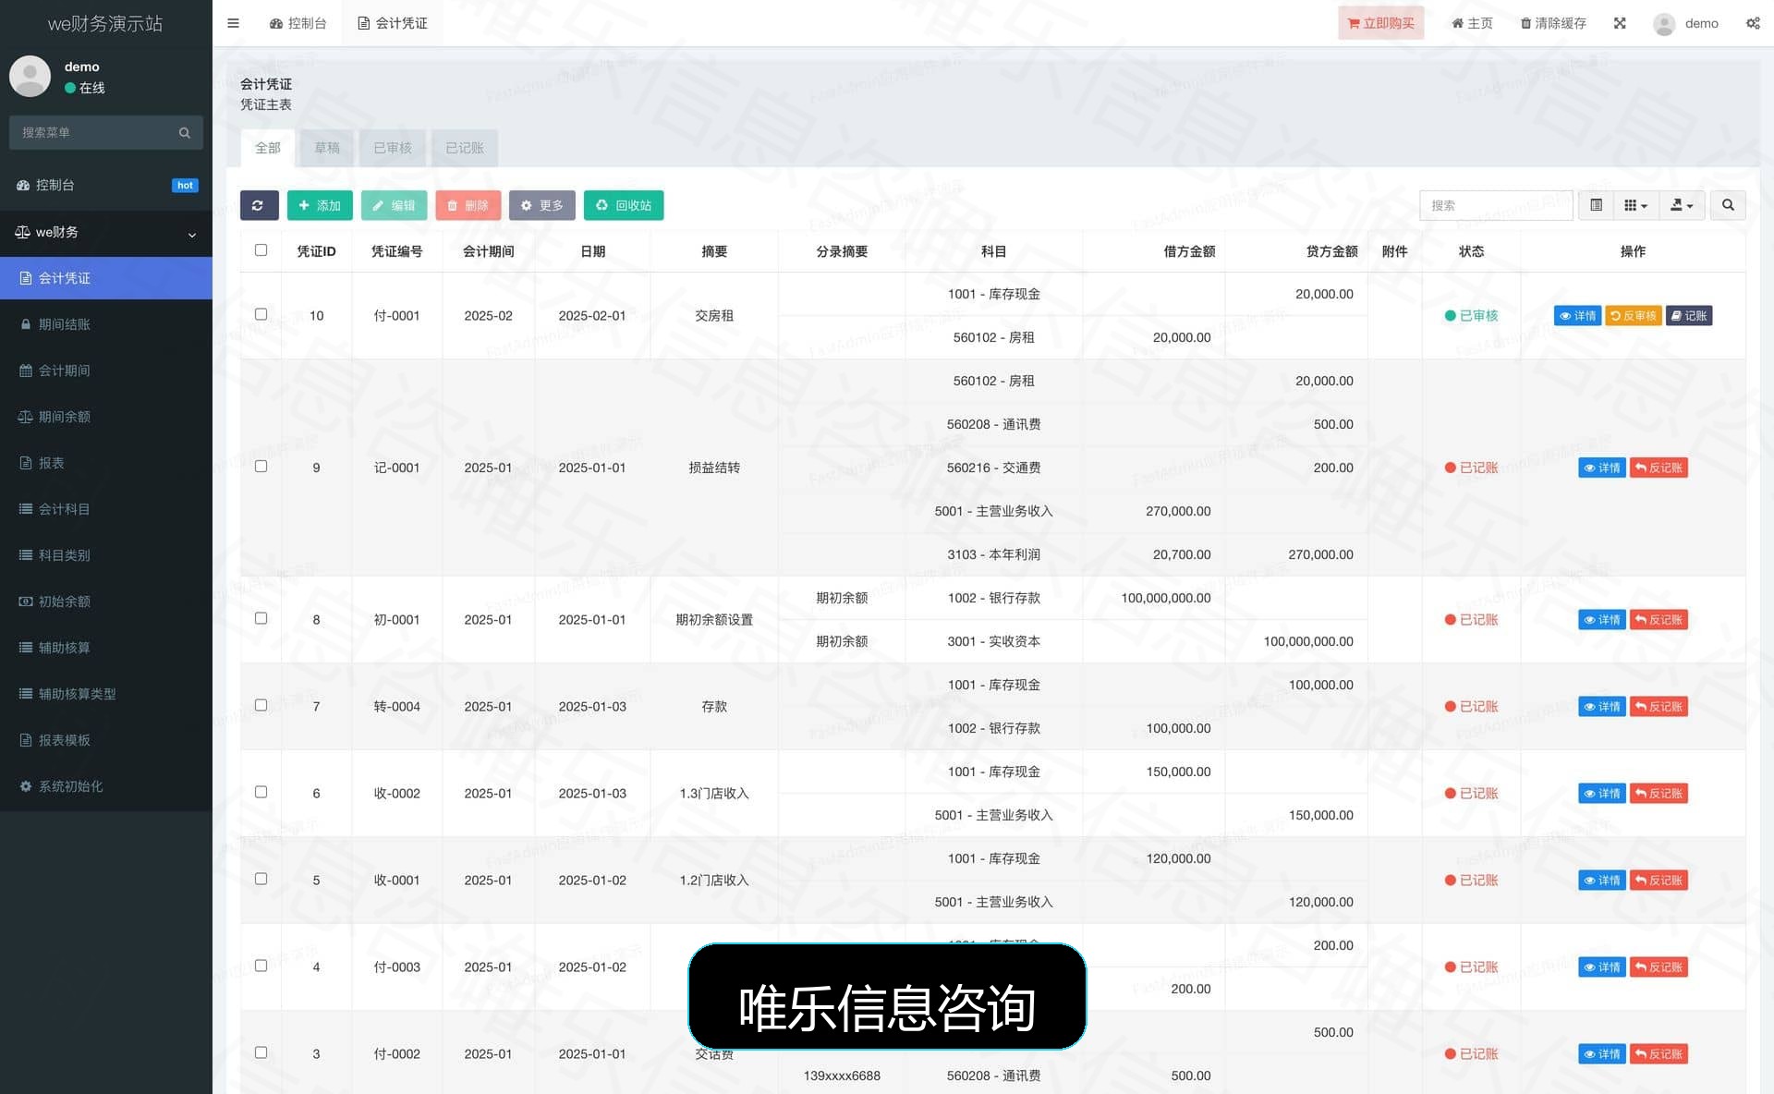Open 初始余额 in sidebar
Screen dimensions: 1774x1094
106,602
